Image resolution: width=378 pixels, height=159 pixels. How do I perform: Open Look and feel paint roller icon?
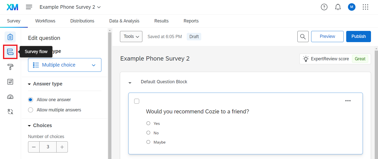coord(10,67)
